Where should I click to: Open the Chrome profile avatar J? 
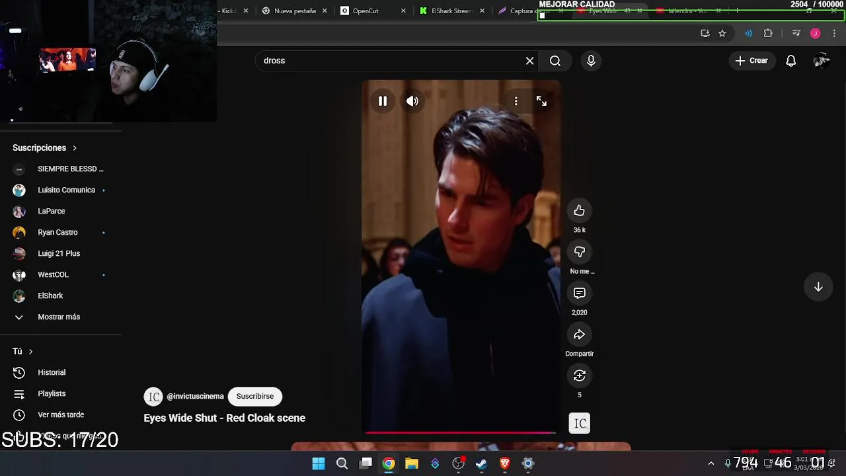click(815, 33)
